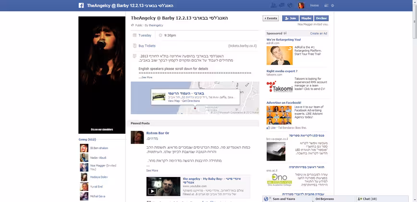Click the Facebook logo in top bar
This screenshot has width=417, height=202.
click(x=81, y=6)
